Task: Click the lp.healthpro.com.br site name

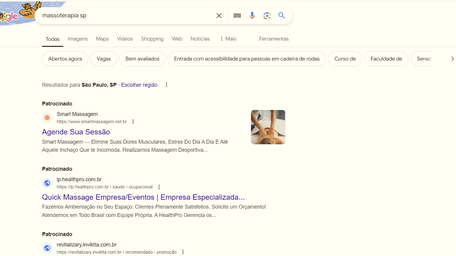Action: [79, 179]
